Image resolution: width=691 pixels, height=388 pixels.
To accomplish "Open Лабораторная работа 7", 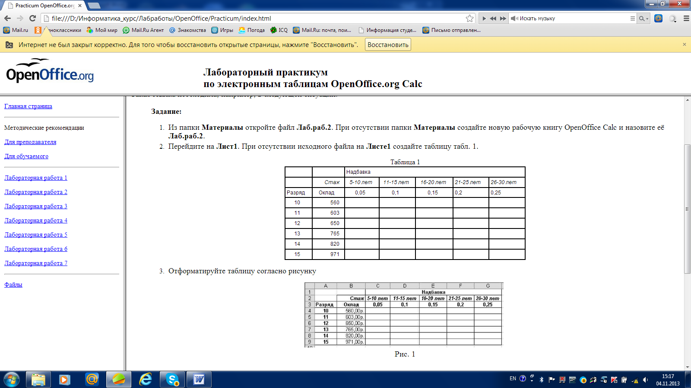I will pos(36,263).
